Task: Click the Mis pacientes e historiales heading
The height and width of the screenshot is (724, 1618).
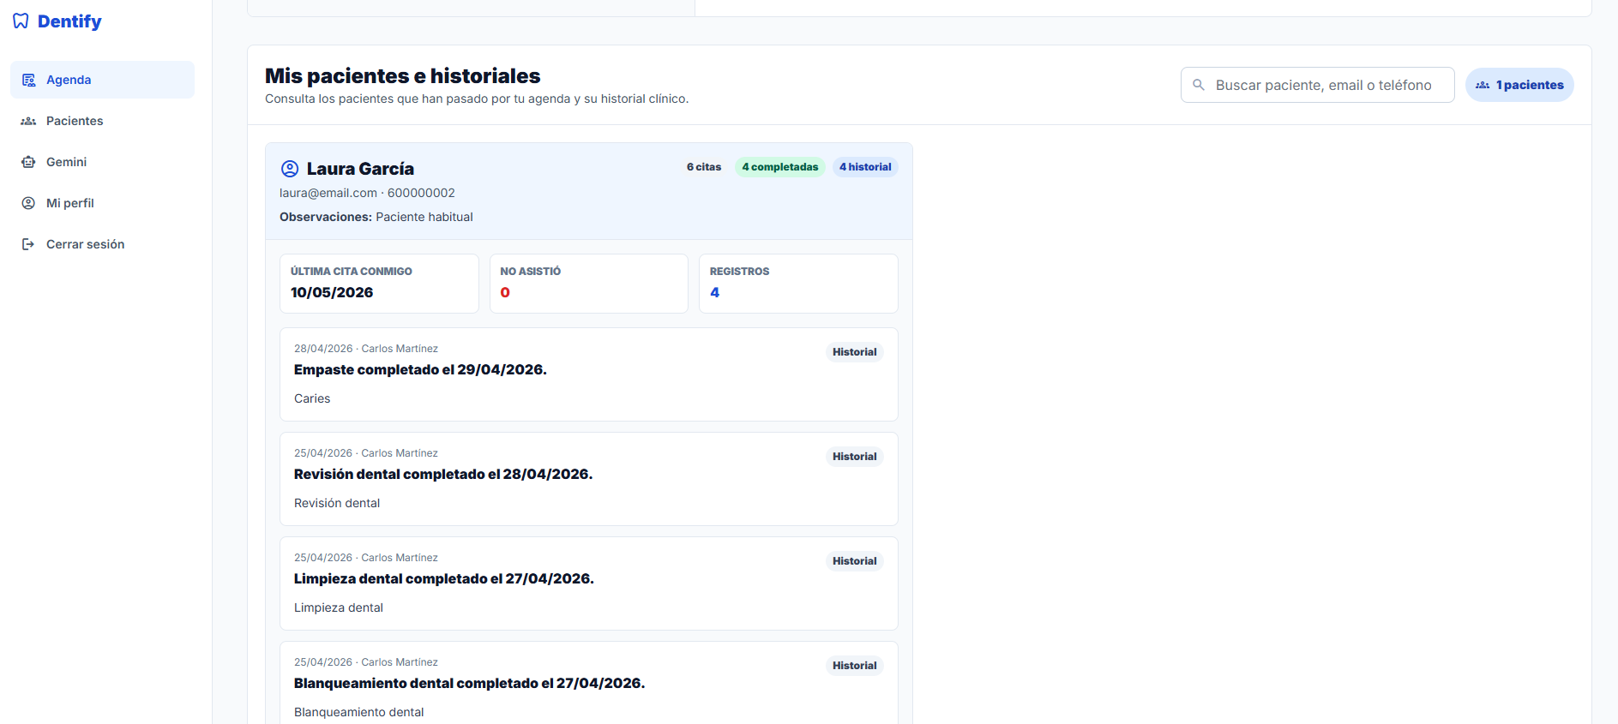Action: pyautogui.click(x=402, y=75)
